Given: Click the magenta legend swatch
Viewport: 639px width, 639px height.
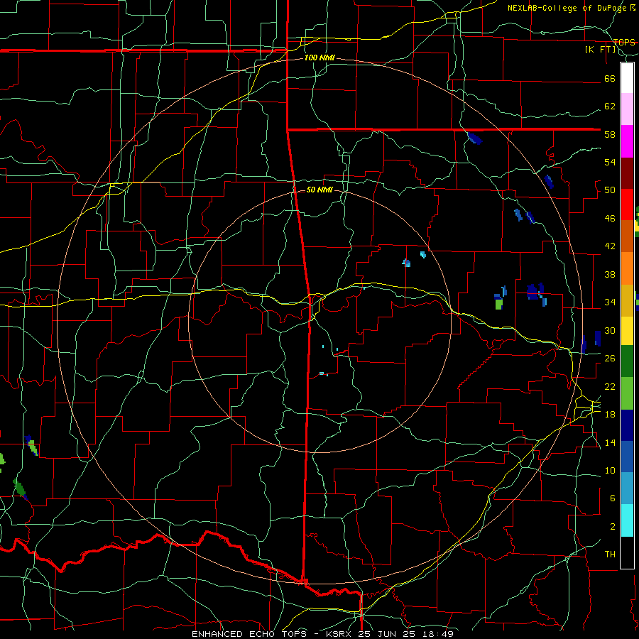Looking at the screenshot, I should click(x=627, y=141).
